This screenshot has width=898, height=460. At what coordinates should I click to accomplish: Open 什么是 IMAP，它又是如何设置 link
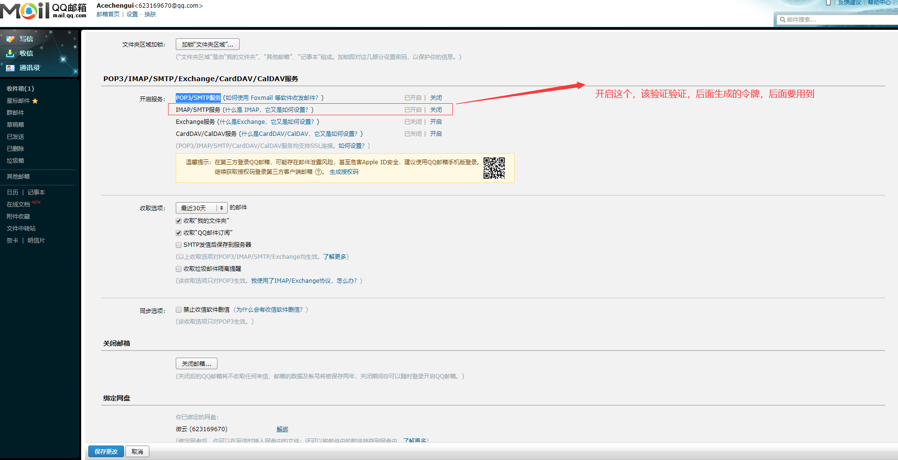267,110
